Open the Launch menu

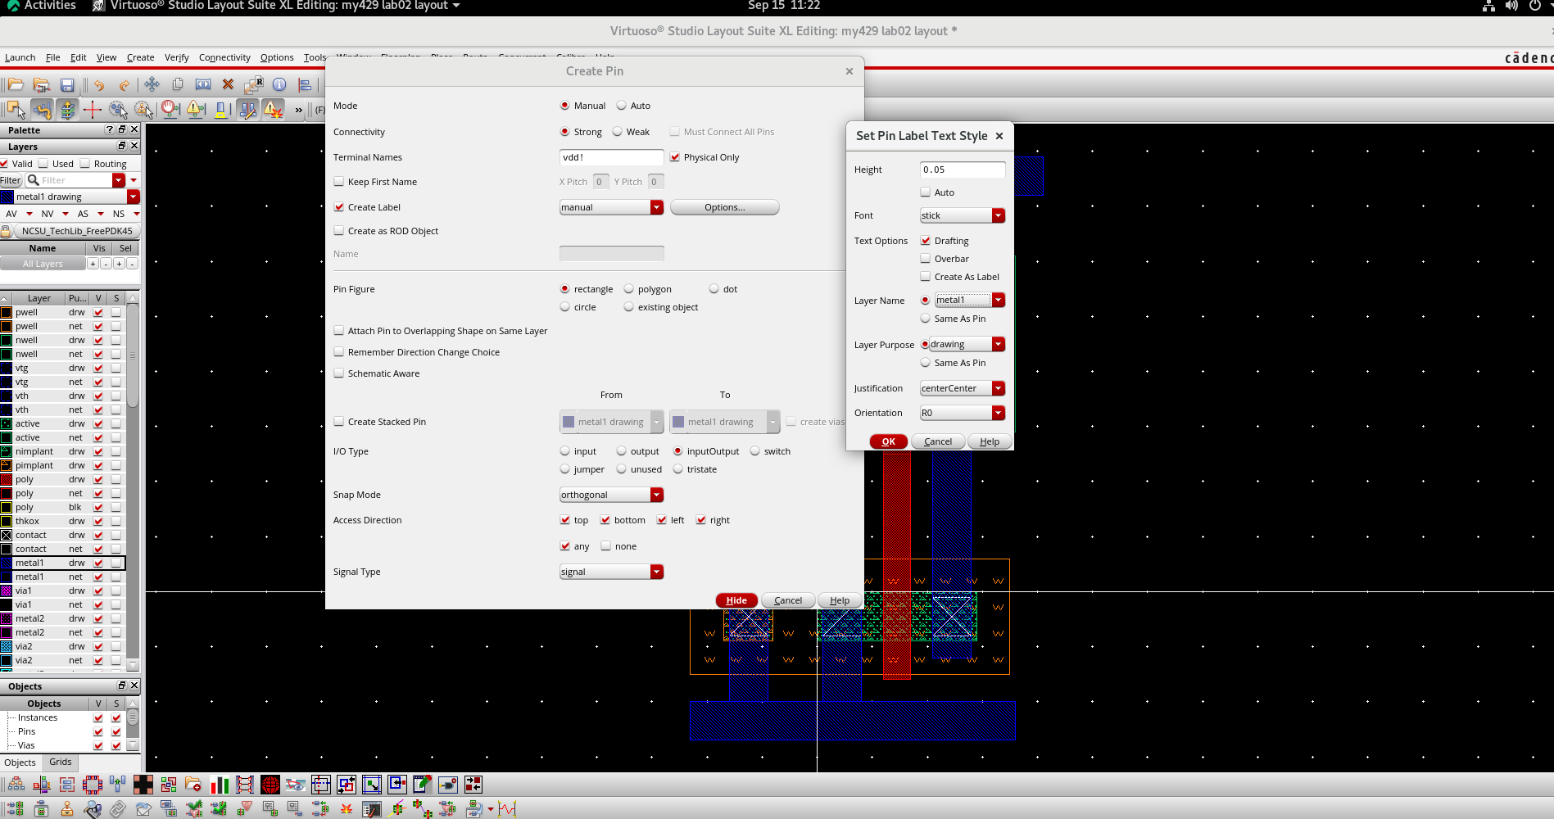pos(20,57)
